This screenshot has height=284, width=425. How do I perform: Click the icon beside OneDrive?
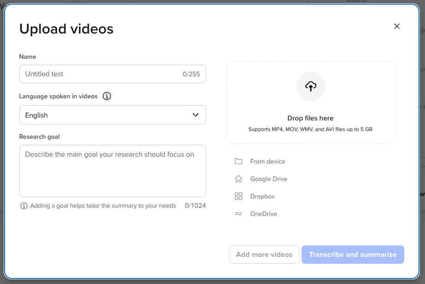[x=238, y=214]
